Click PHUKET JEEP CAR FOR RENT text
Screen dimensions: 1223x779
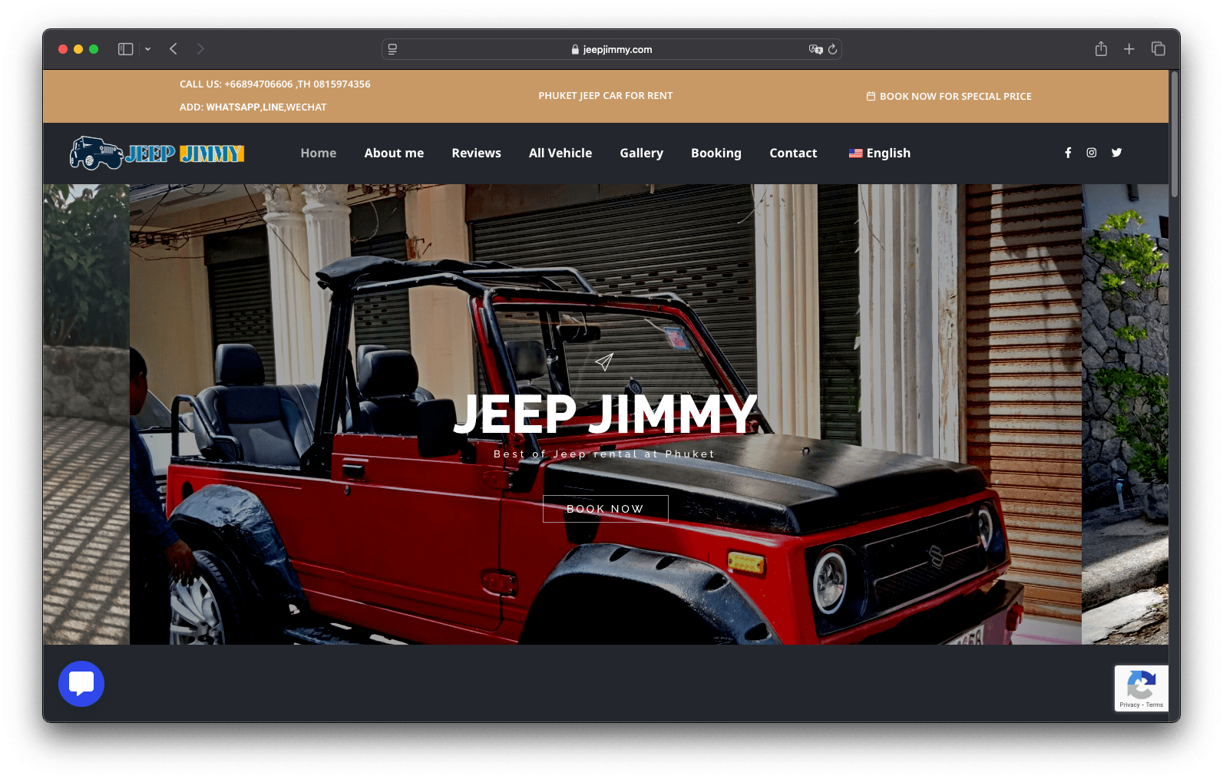(x=606, y=96)
